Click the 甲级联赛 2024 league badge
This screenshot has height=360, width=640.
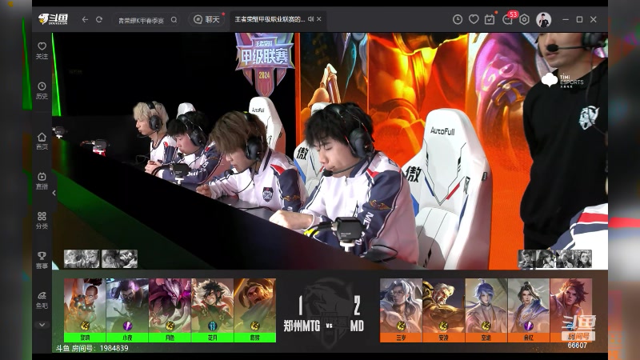(x=265, y=63)
